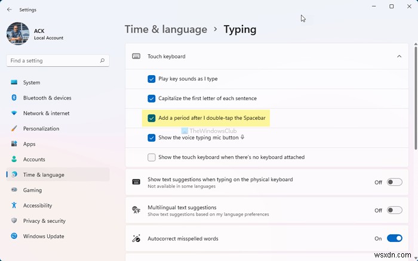The image size is (418, 261).
Task: Click the Bluetooth & devices icon
Action: [x=14, y=98]
